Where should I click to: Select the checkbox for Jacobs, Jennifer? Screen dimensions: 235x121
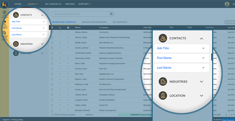(x=52, y=48)
